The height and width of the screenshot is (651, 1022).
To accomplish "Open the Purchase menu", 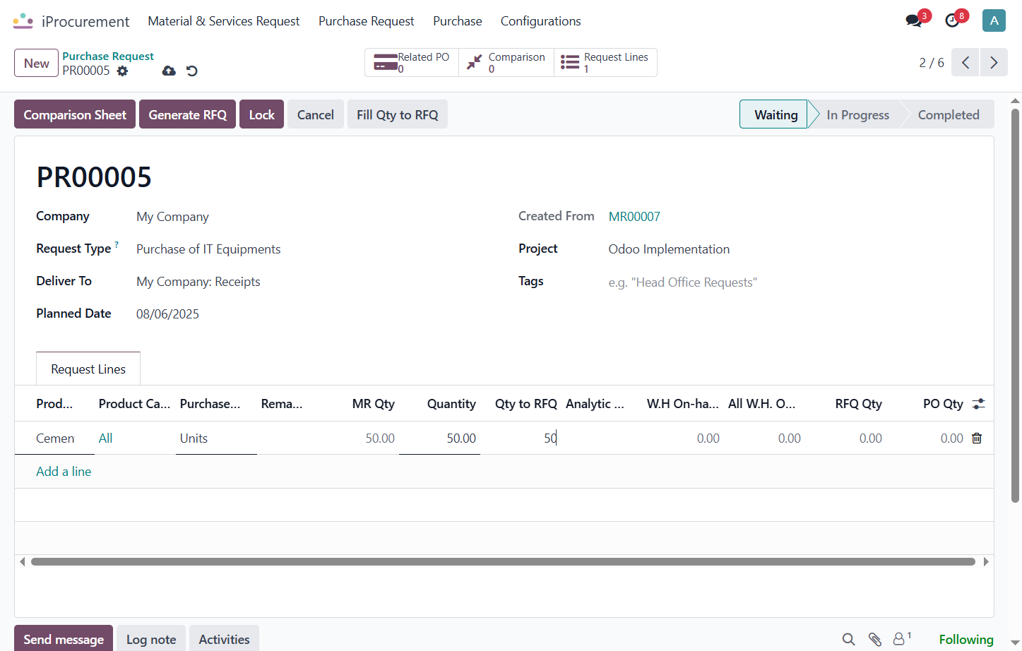I will [x=458, y=21].
